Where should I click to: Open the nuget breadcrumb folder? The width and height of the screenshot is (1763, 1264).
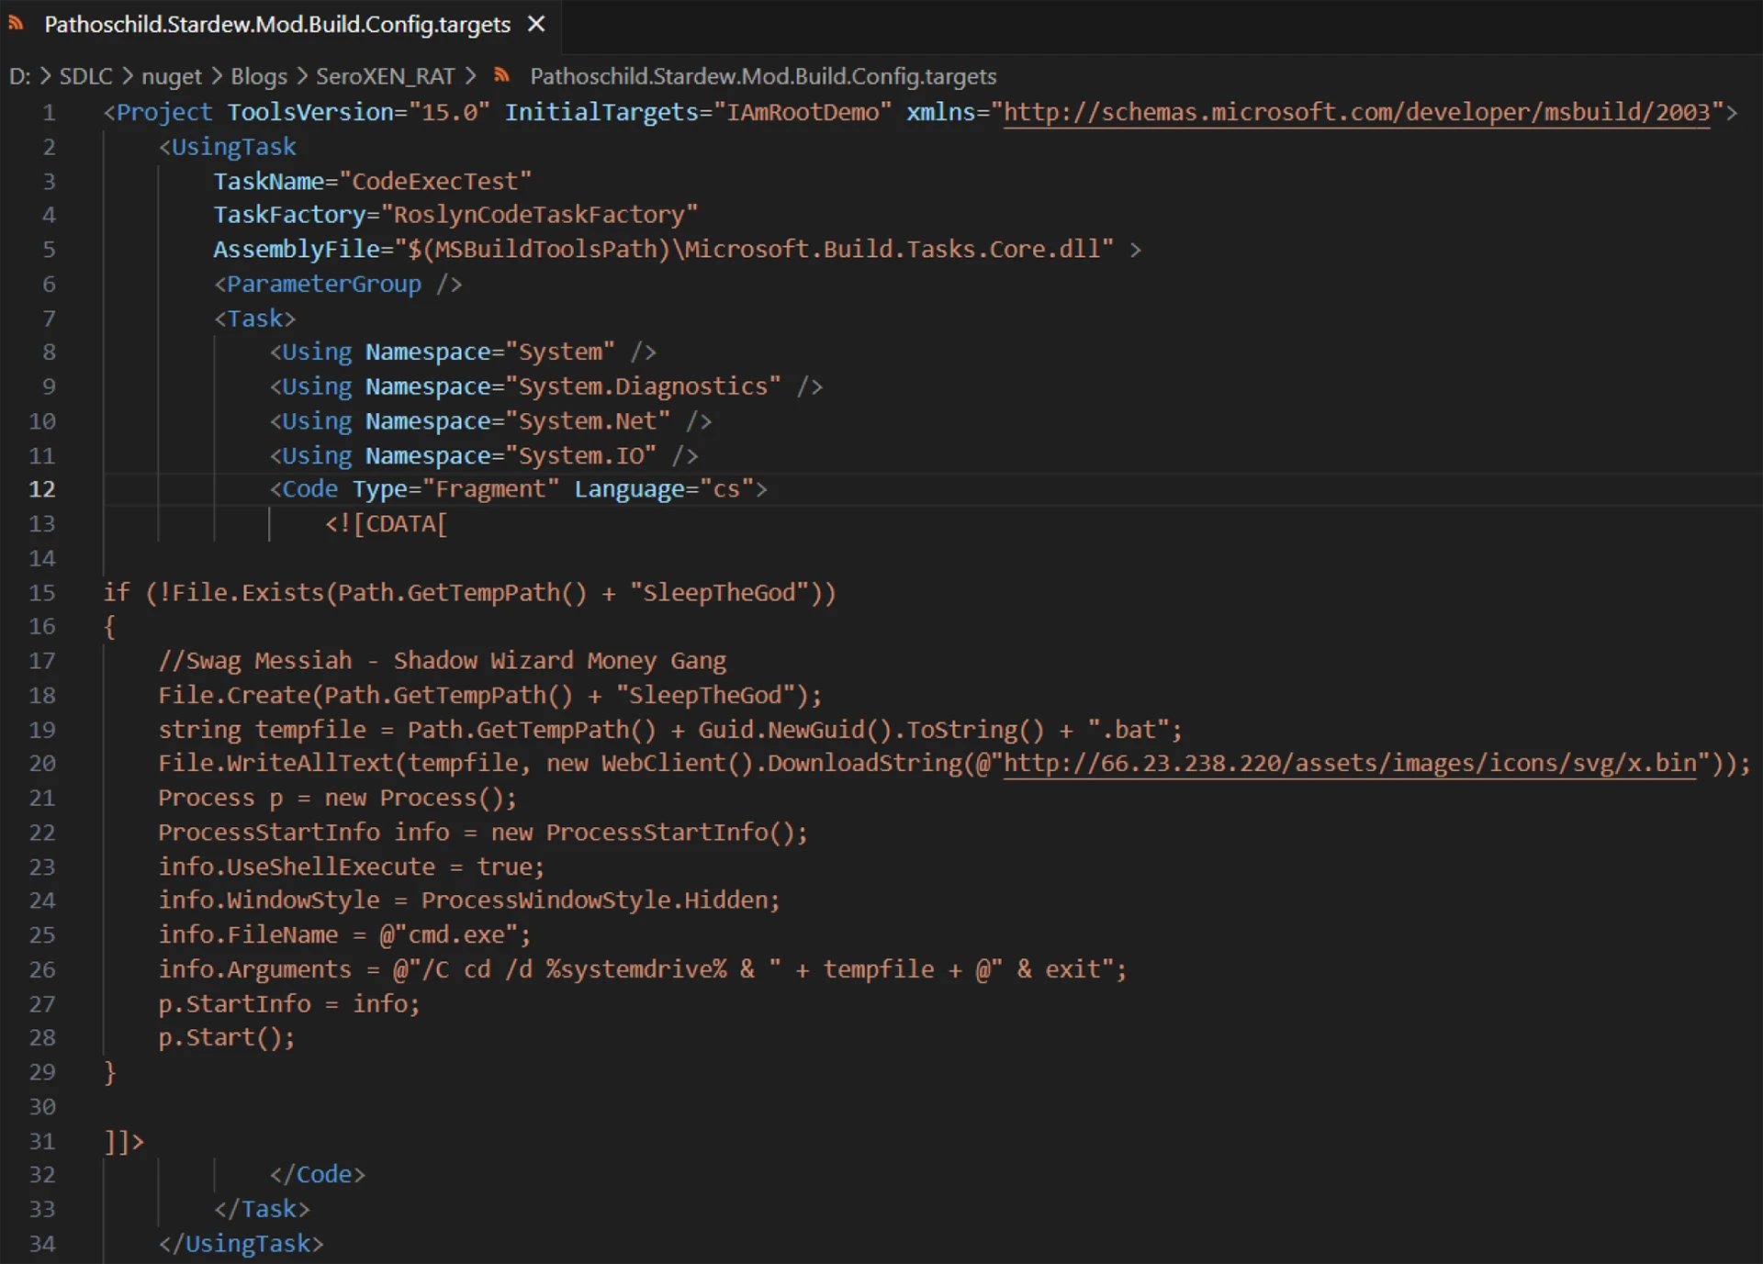(x=172, y=76)
